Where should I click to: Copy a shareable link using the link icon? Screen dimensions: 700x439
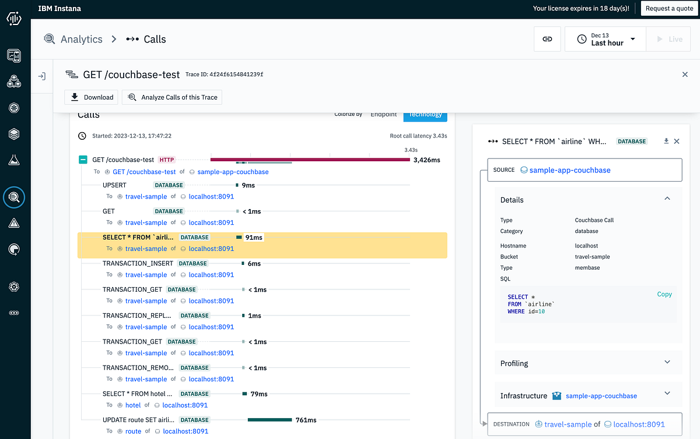[x=547, y=38]
